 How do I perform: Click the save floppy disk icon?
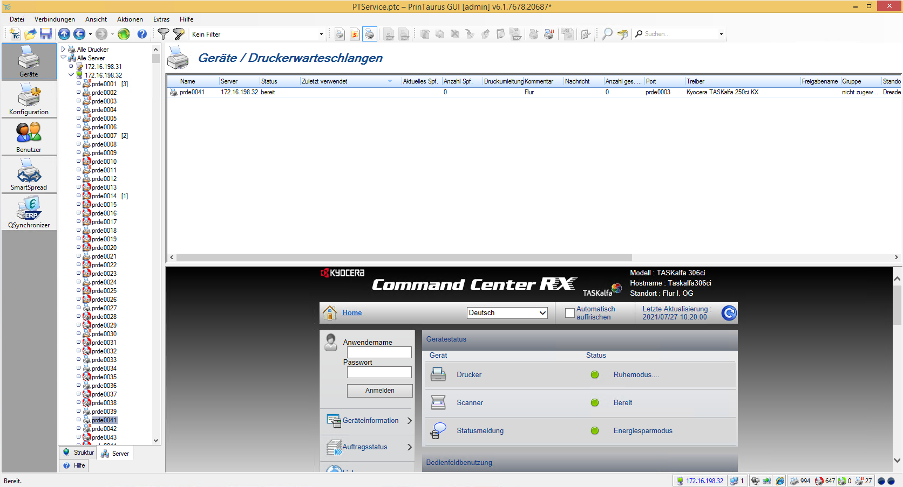[x=46, y=34]
